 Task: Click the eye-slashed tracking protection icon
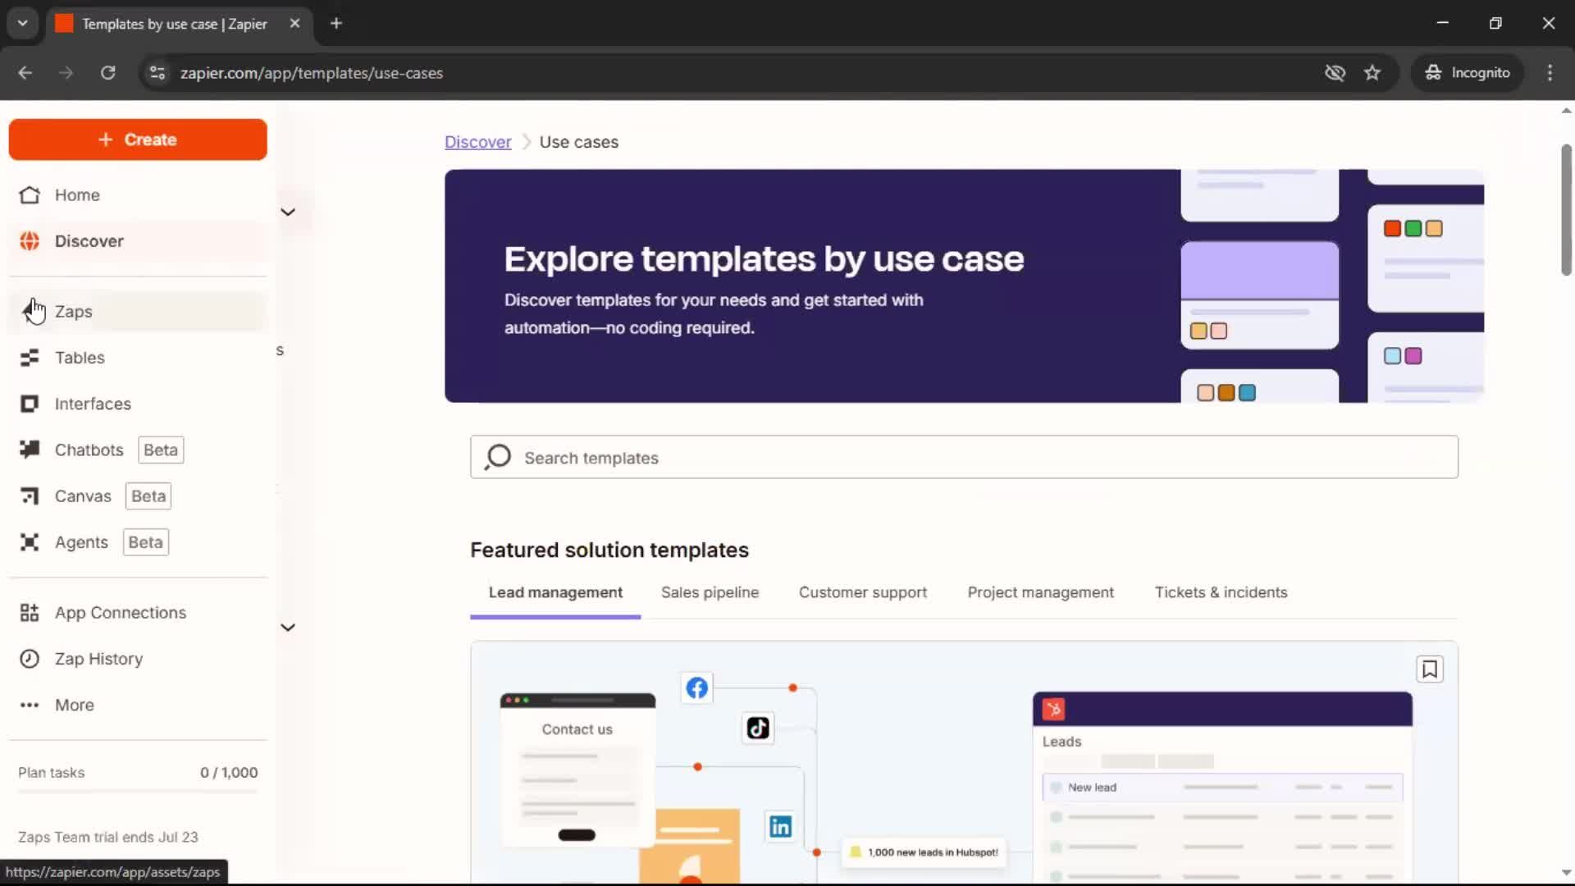coord(1335,73)
